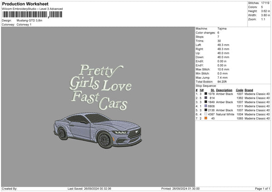Click the dark purple swatch with 814 stitches
The height and width of the screenshot is (192, 272).
click(206, 98)
